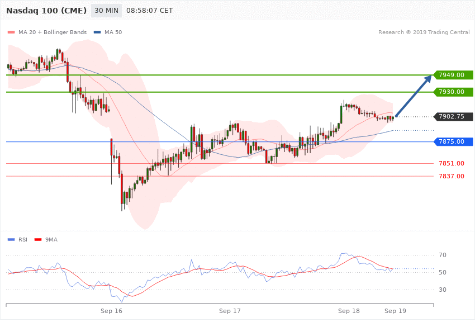Click the Sep 17 date label
This screenshot has width=475, height=322.
(230, 311)
